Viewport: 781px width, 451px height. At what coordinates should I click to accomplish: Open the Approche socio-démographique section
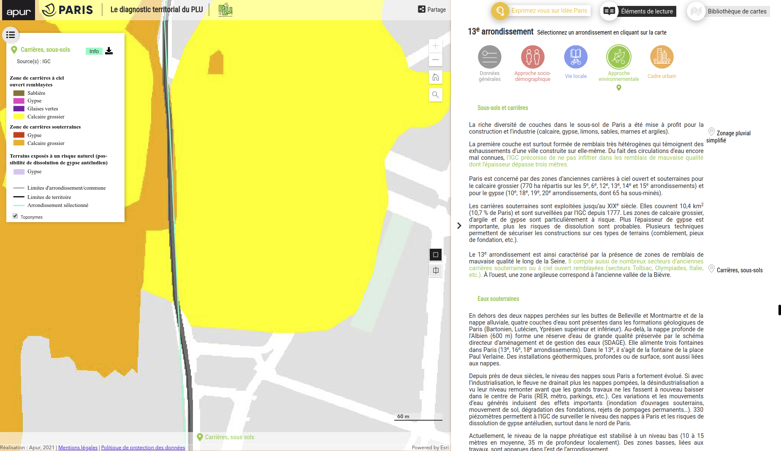point(532,57)
